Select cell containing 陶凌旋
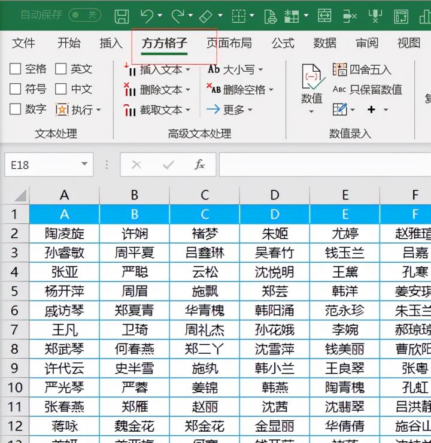This screenshot has height=443, width=431. pos(65,233)
